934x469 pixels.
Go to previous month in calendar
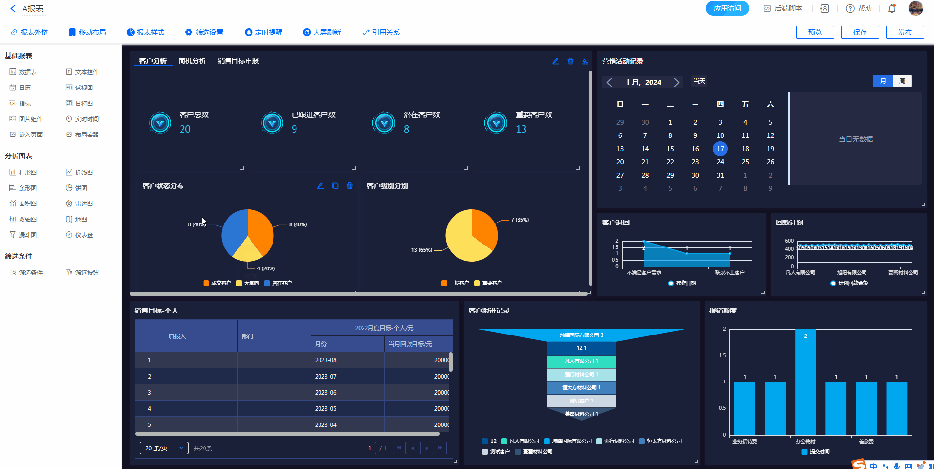pos(609,82)
